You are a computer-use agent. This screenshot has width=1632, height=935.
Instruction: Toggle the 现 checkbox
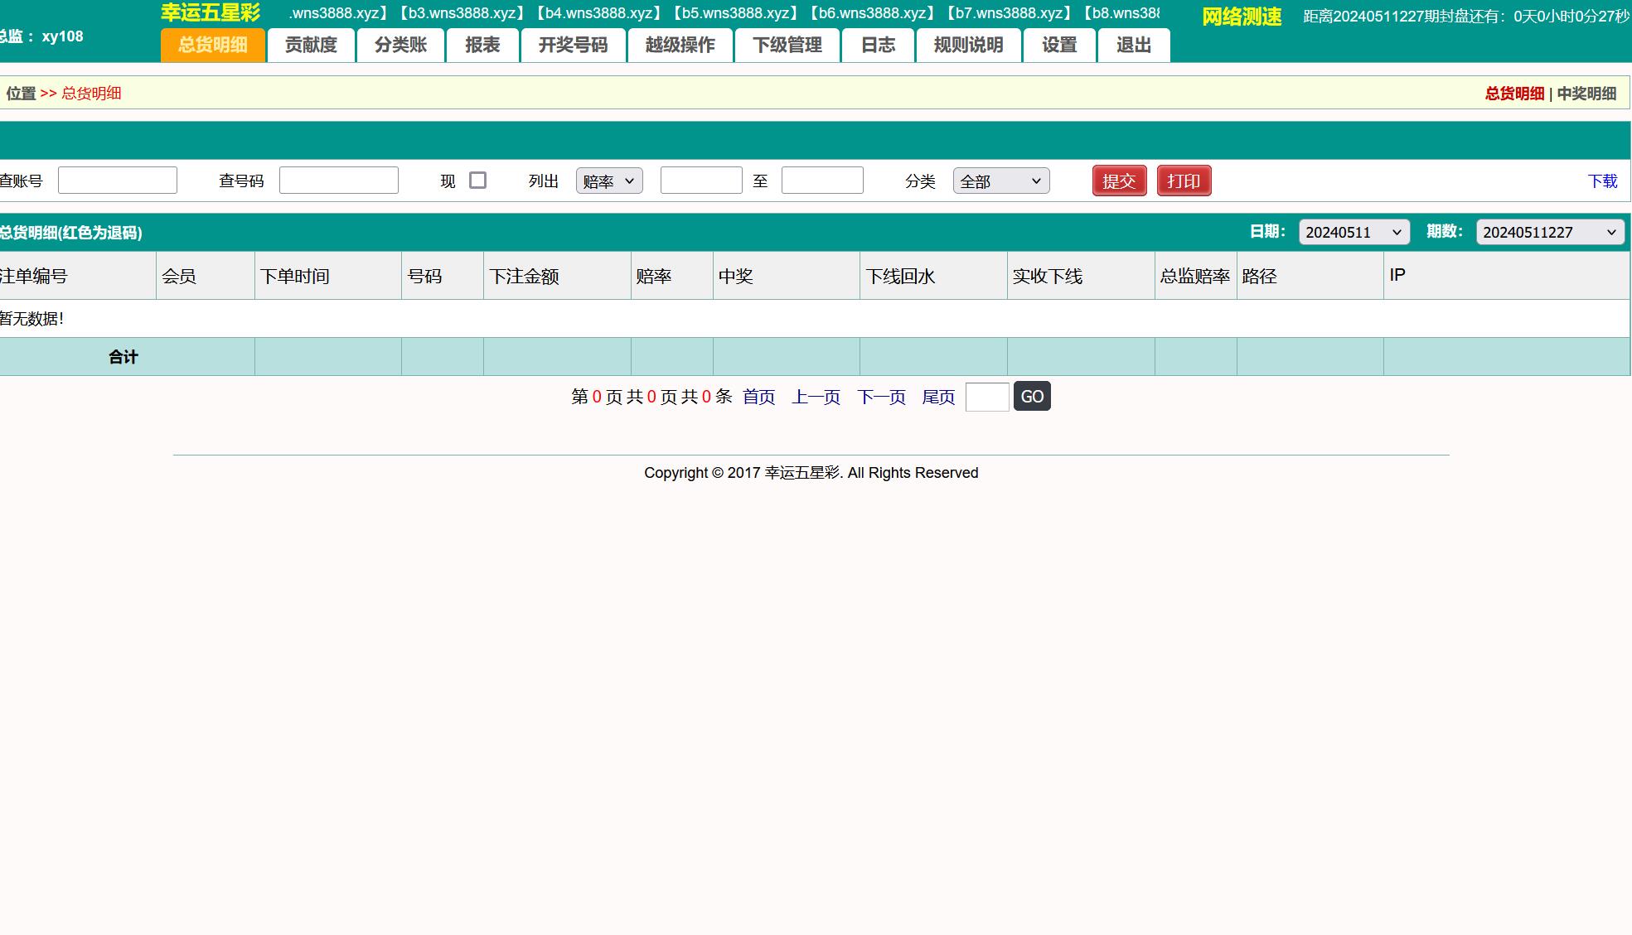477,181
